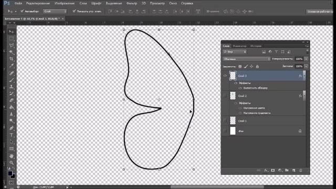336x189 pixels.
Task: Select the Quick Selection tool
Action: [11, 52]
